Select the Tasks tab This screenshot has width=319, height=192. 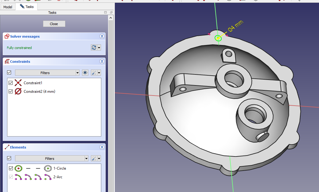[27, 6]
